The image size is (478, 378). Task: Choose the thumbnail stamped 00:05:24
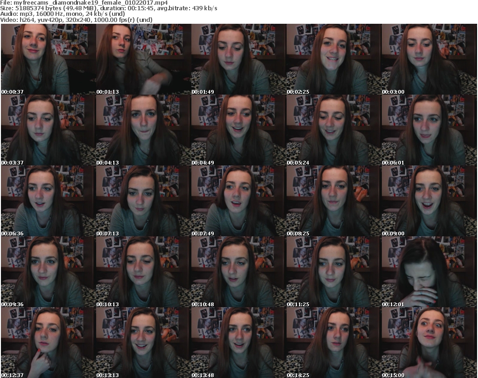pyautogui.click(x=334, y=130)
